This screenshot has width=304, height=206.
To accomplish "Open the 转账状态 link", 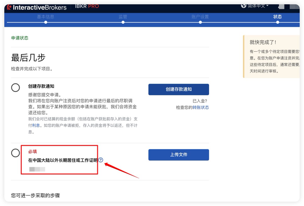I will coord(201,107).
